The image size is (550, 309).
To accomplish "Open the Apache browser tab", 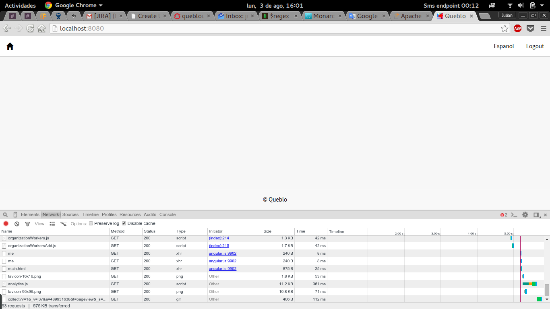I will (411, 16).
